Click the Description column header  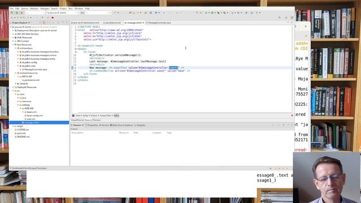pos(77,133)
